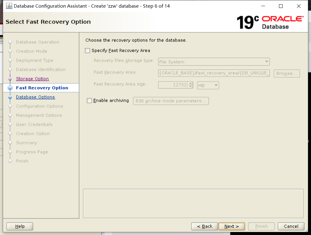The width and height of the screenshot is (311, 235).
Task: Click the Browse... button
Action: point(287,73)
